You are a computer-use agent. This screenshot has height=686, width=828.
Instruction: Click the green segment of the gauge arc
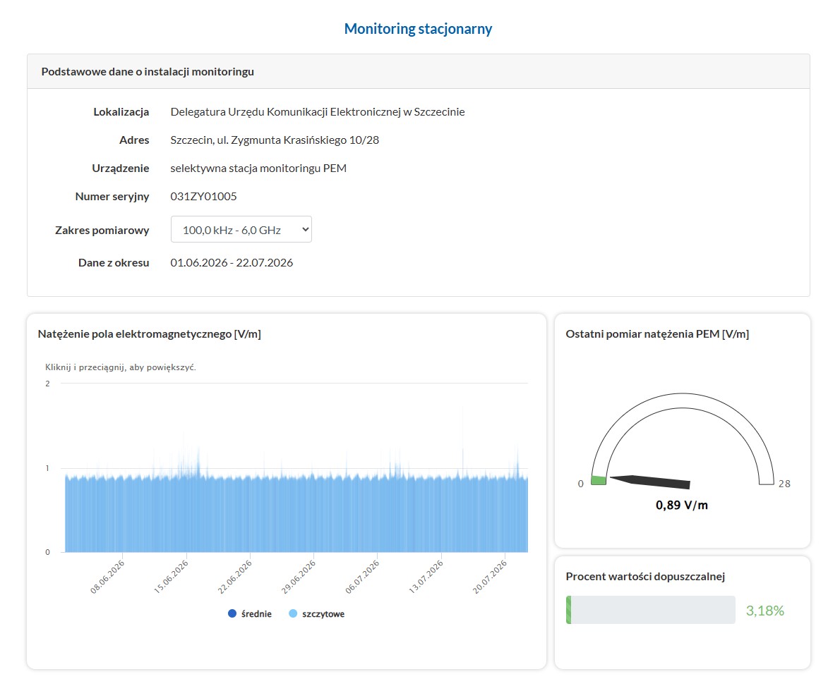(x=599, y=480)
